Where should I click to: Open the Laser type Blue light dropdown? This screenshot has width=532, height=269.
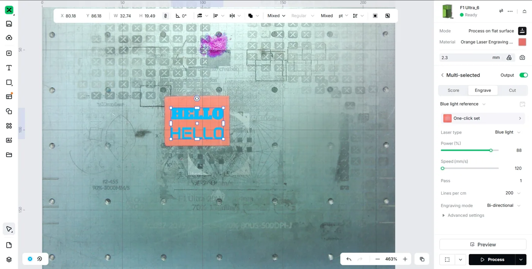point(507,132)
